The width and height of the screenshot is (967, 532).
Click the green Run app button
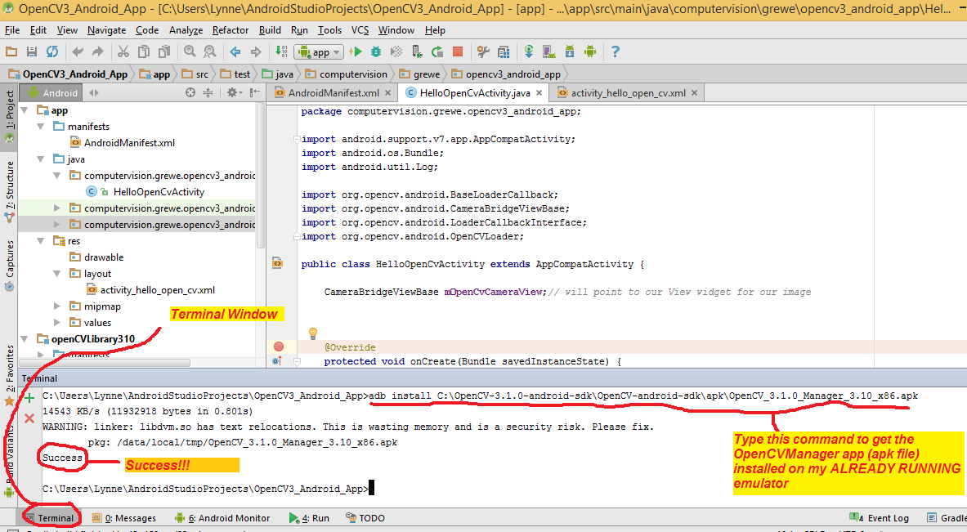click(x=356, y=51)
